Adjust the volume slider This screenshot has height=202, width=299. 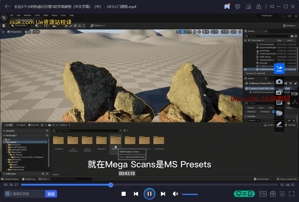190,194
